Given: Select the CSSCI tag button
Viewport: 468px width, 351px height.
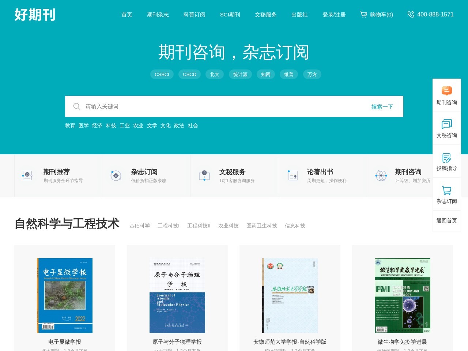Looking at the screenshot, I should 162,74.
